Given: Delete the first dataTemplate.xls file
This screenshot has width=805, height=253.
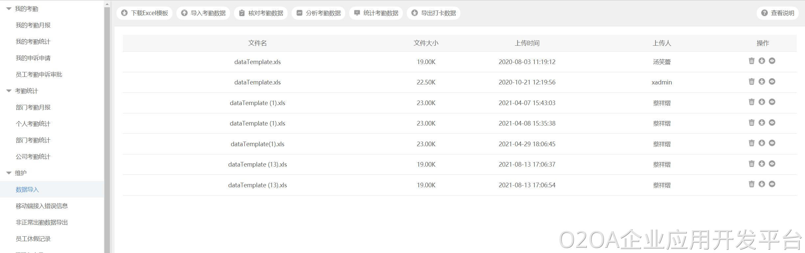Looking at the screenshot, I should pos(751,61).
